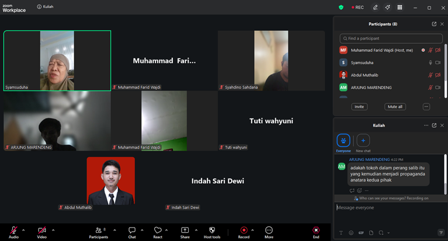Expand the Share options arrow
Screen dimensions: 448x241
point(196,230)
